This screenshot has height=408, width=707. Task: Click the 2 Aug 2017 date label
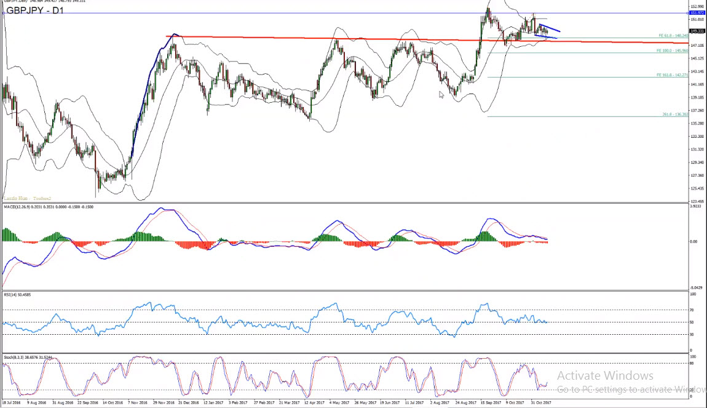[x=440, y=402]
